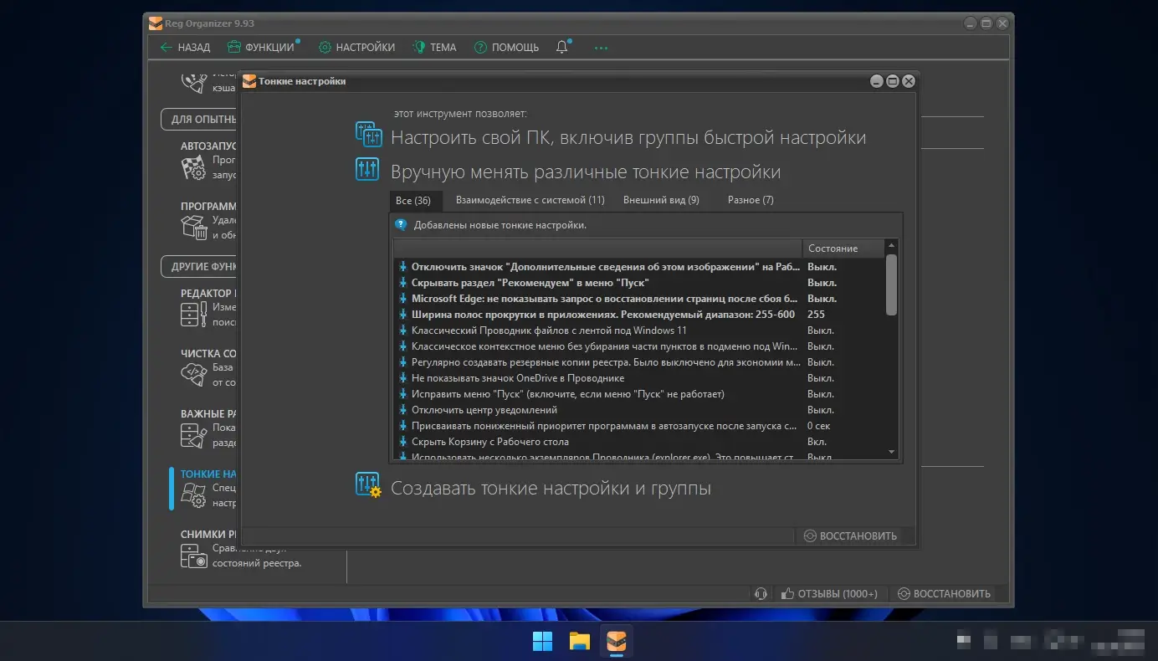Select Не показывать значок OneDrive row
The image size is (1158, 661).
[x=639, y=378]
